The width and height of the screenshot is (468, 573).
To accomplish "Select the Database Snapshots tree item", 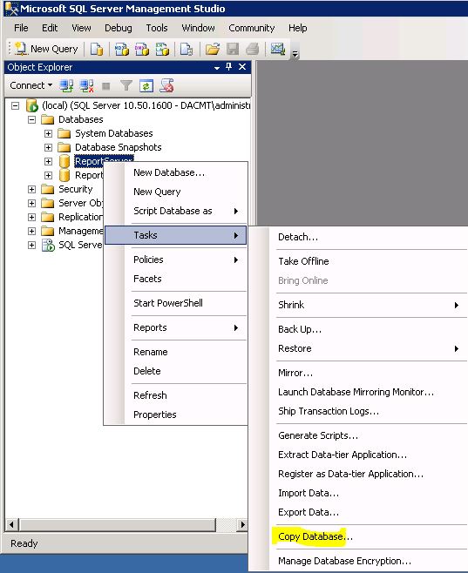I will click(x=119, y=147).
